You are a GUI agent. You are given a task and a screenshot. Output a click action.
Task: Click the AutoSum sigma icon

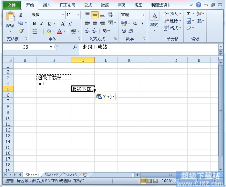tap(189, 14)
